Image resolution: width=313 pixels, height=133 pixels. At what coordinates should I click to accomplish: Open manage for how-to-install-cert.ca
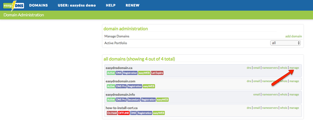tap(294, 108)
